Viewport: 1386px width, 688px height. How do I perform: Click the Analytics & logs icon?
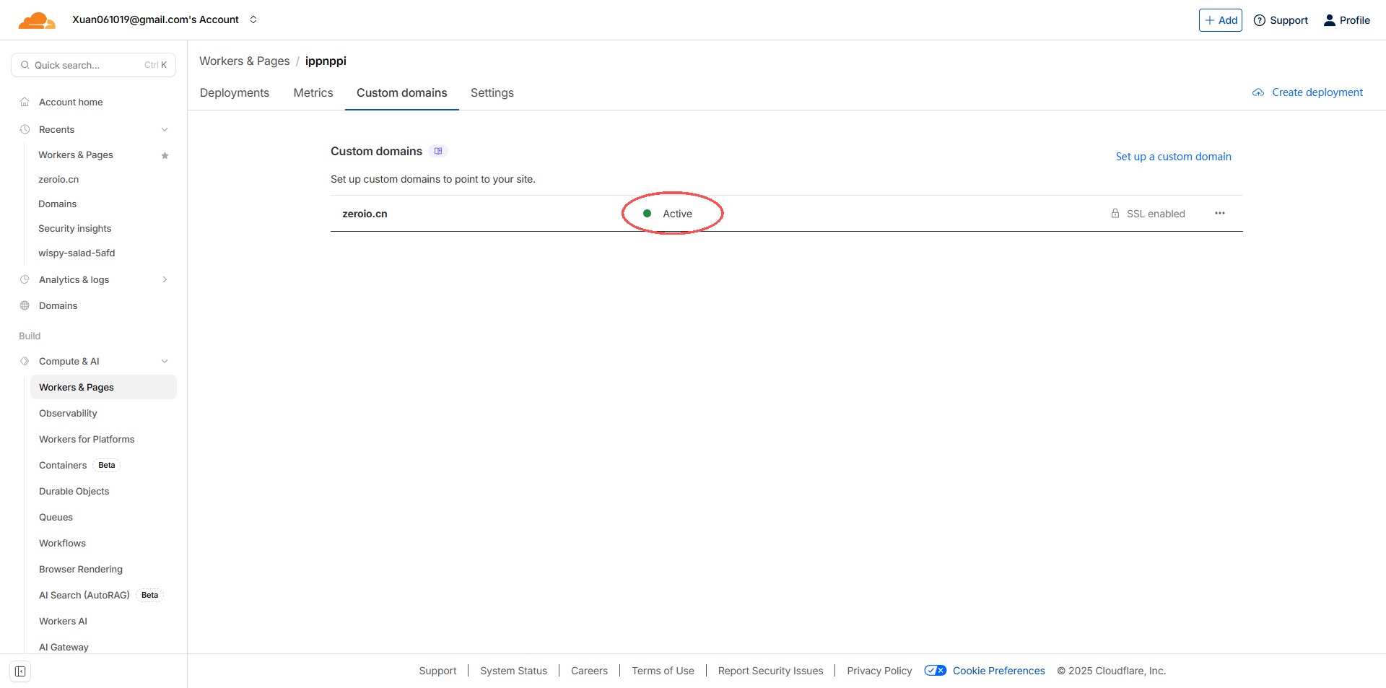pos(25,279)
